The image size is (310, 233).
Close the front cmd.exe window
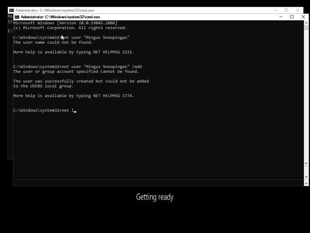pyautogui.click(x=303, y=17)
